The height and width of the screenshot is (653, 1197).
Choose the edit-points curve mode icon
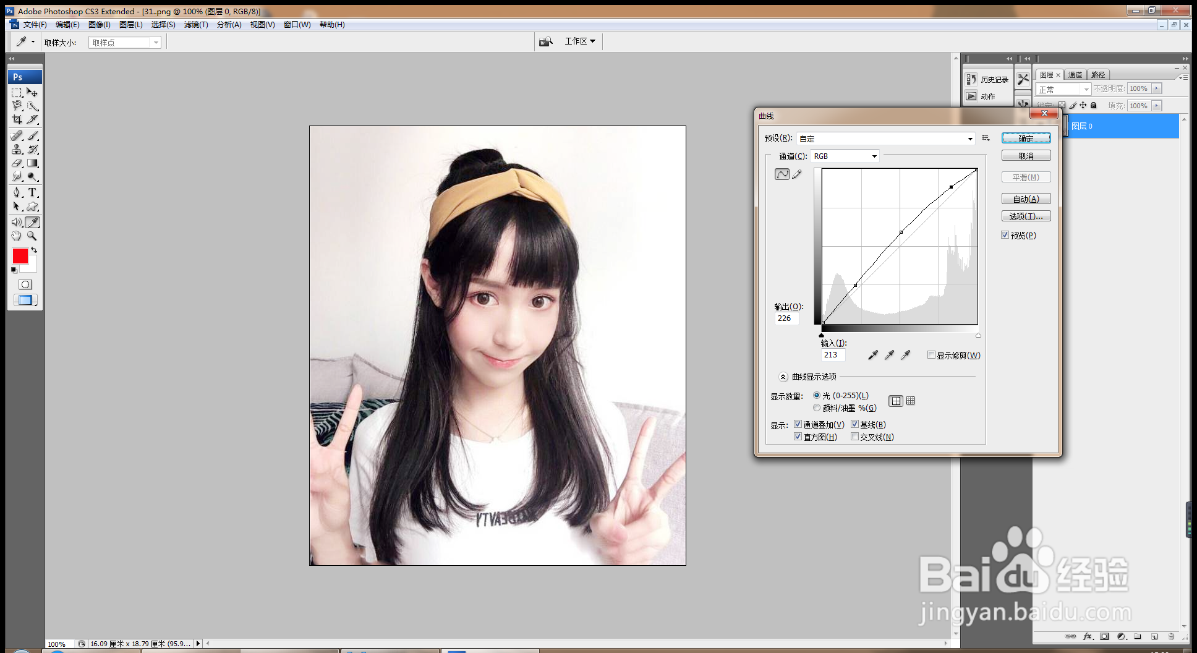point(782,174)
